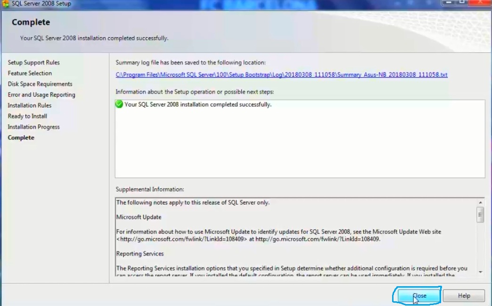Click the green success checkmark icon
Viewport: 492px width, 306px height.
(x=119, y=104)
